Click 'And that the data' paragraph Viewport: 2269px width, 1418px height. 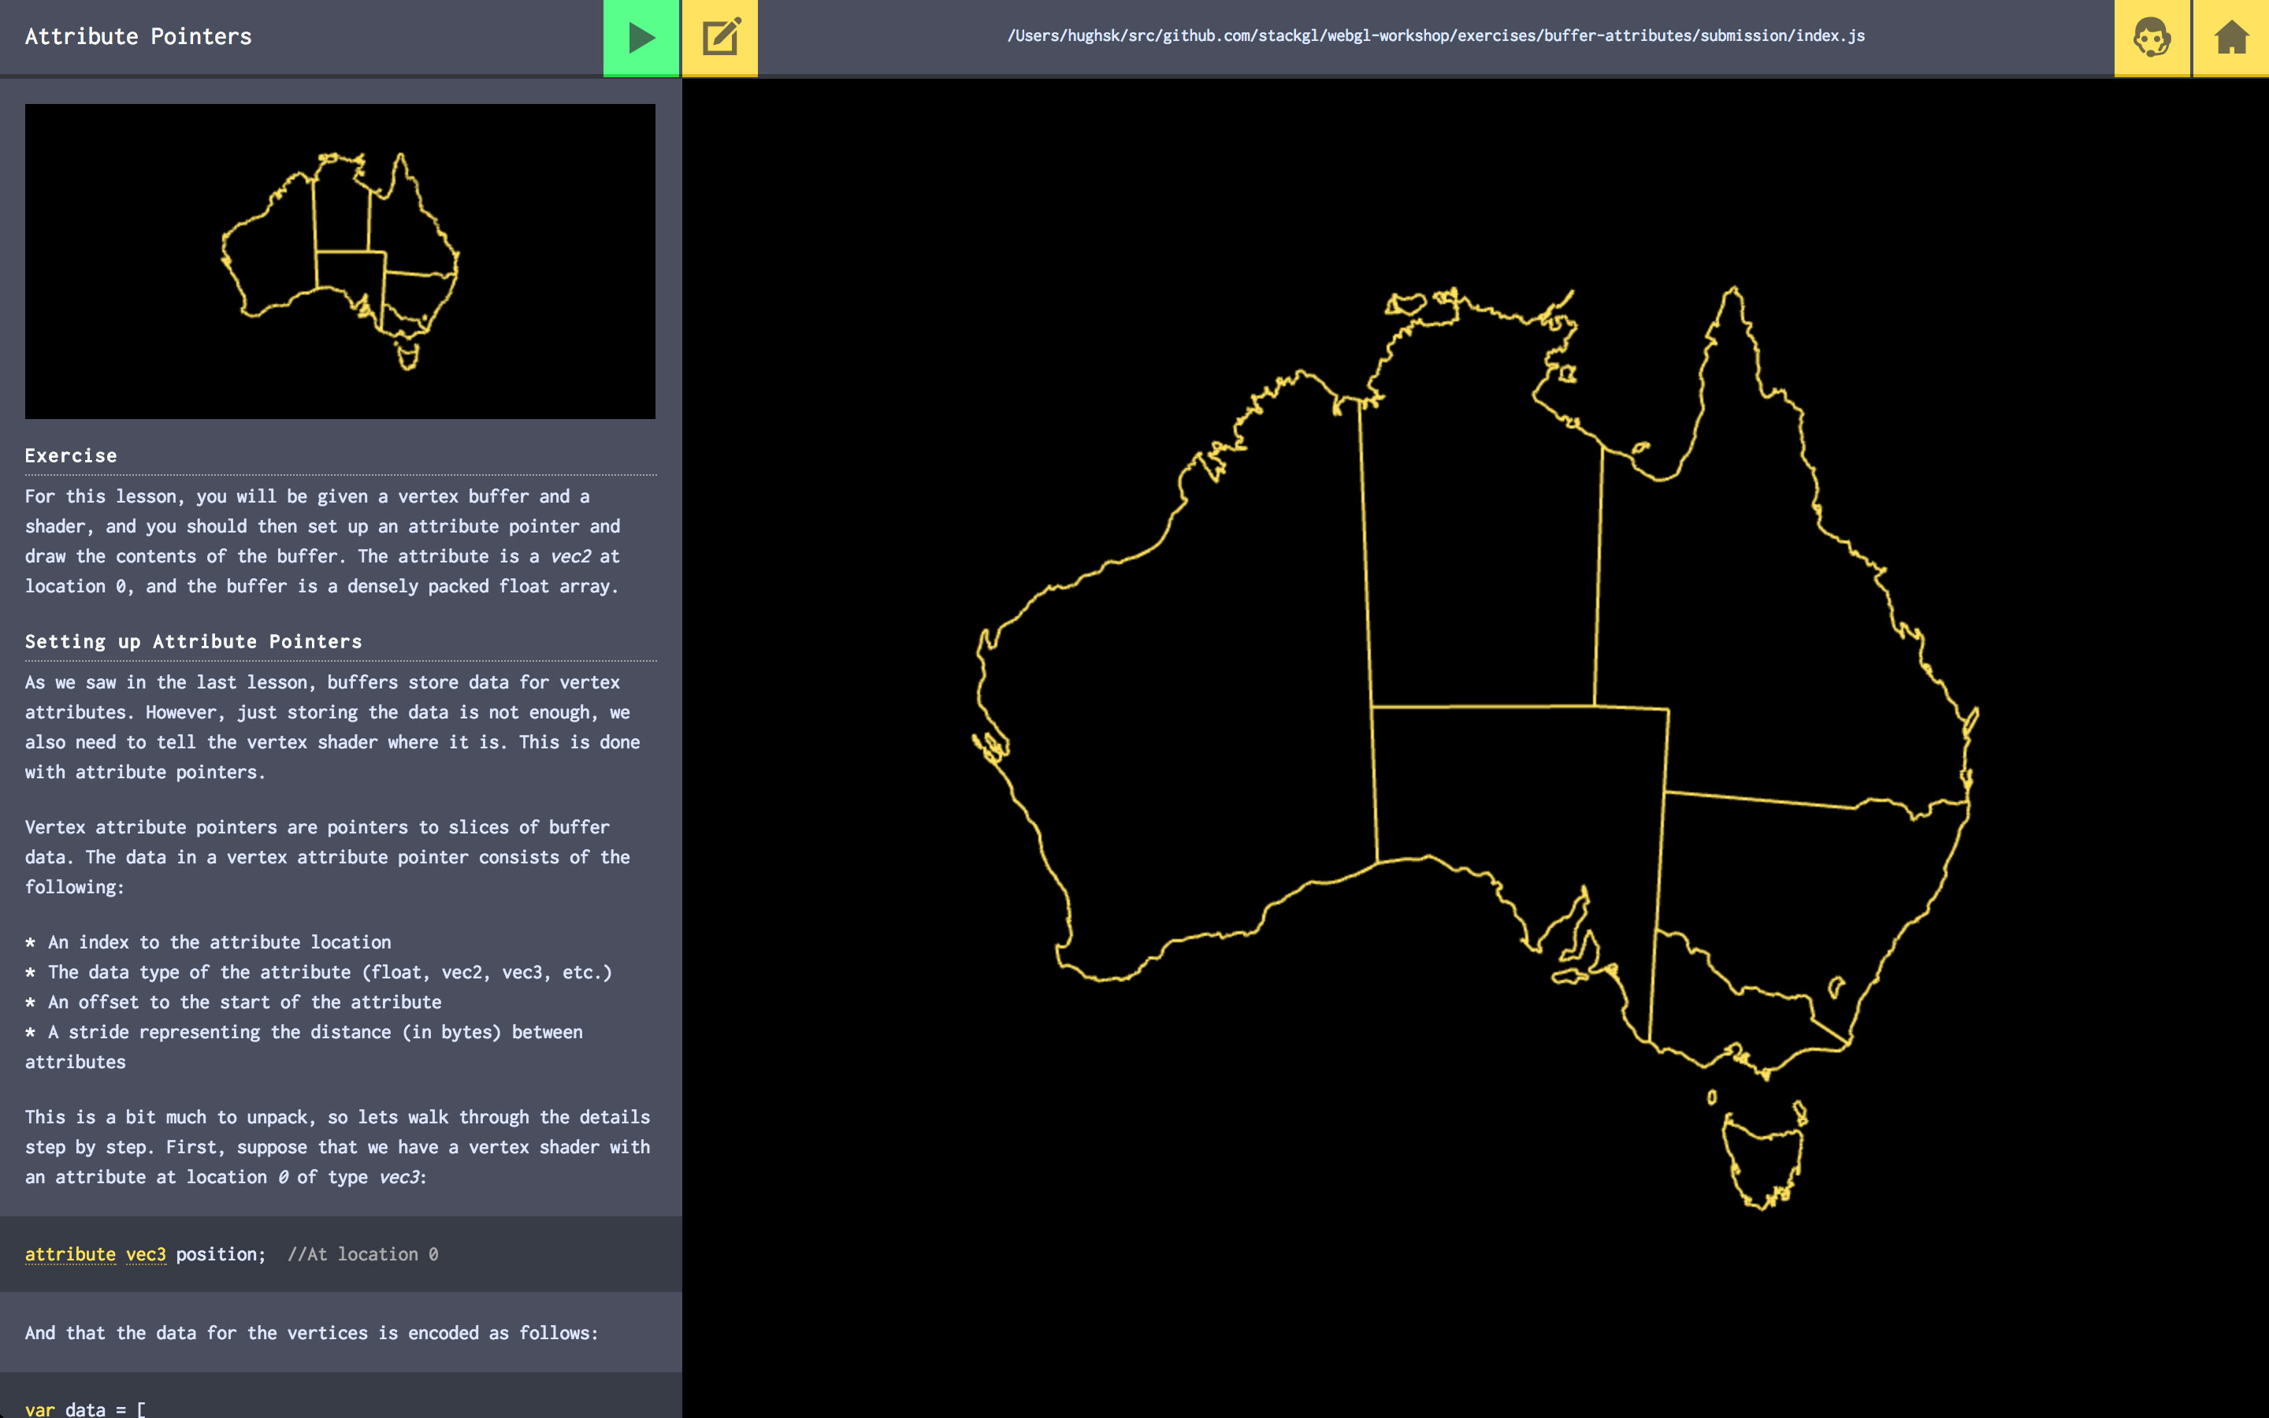point(311,1333)
